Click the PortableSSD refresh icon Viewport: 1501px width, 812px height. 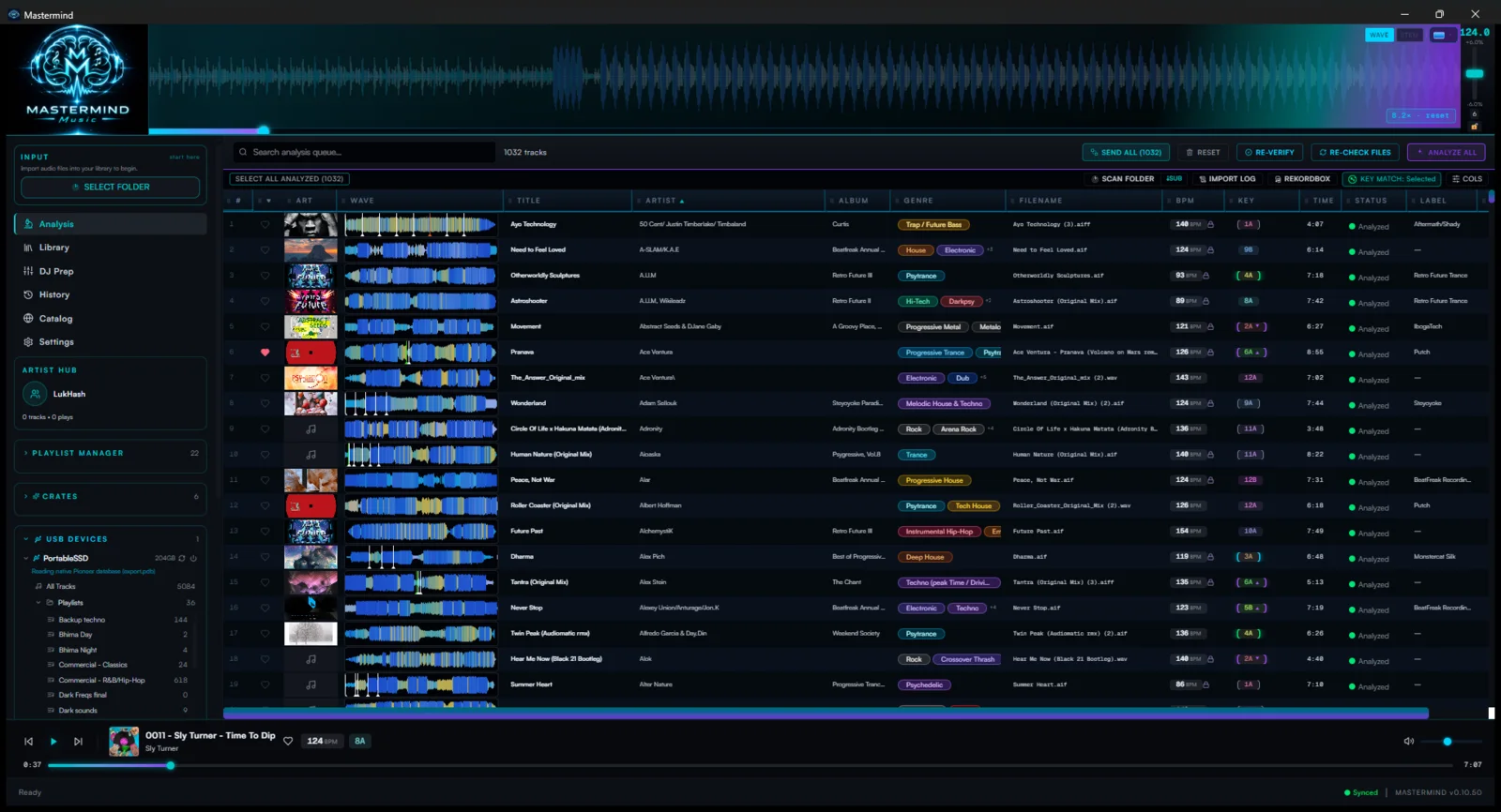pos(182,558)
